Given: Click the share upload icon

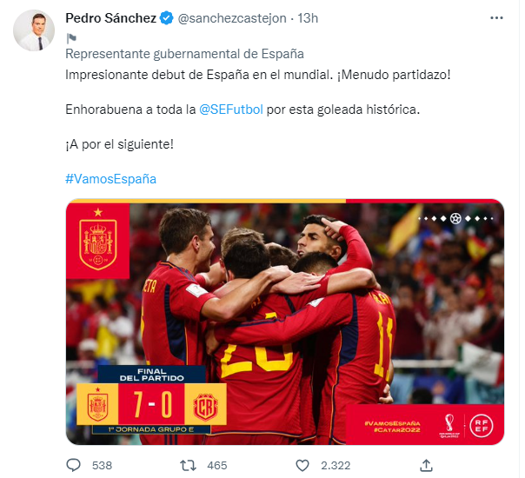Looking at the screenshot, I should click(426, 465).
